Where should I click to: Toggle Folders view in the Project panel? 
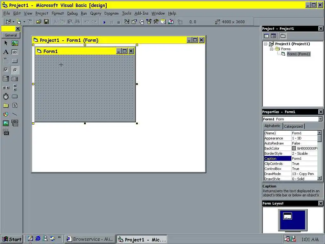(283, 36)
